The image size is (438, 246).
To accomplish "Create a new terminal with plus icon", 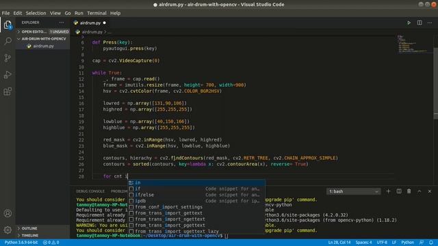I will (x=388, y=191).
